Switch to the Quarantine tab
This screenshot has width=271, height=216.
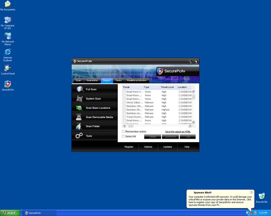click(x=92, y=81)
